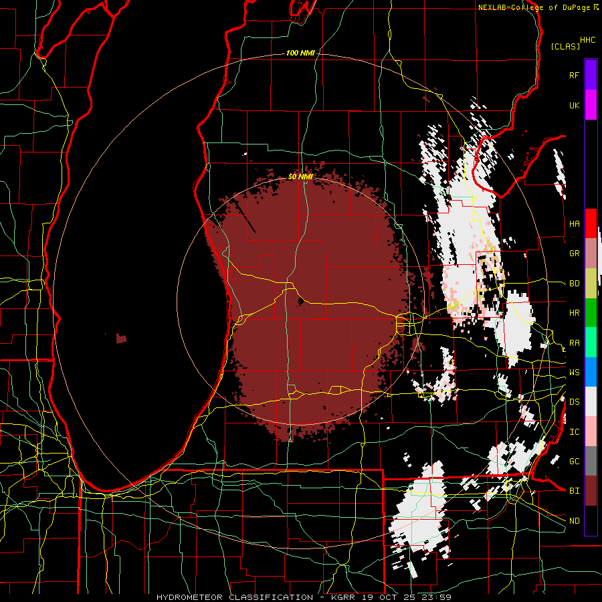Click the small brown echo over the lake
This screenshot has width=602, height=602.
point(121,338)
